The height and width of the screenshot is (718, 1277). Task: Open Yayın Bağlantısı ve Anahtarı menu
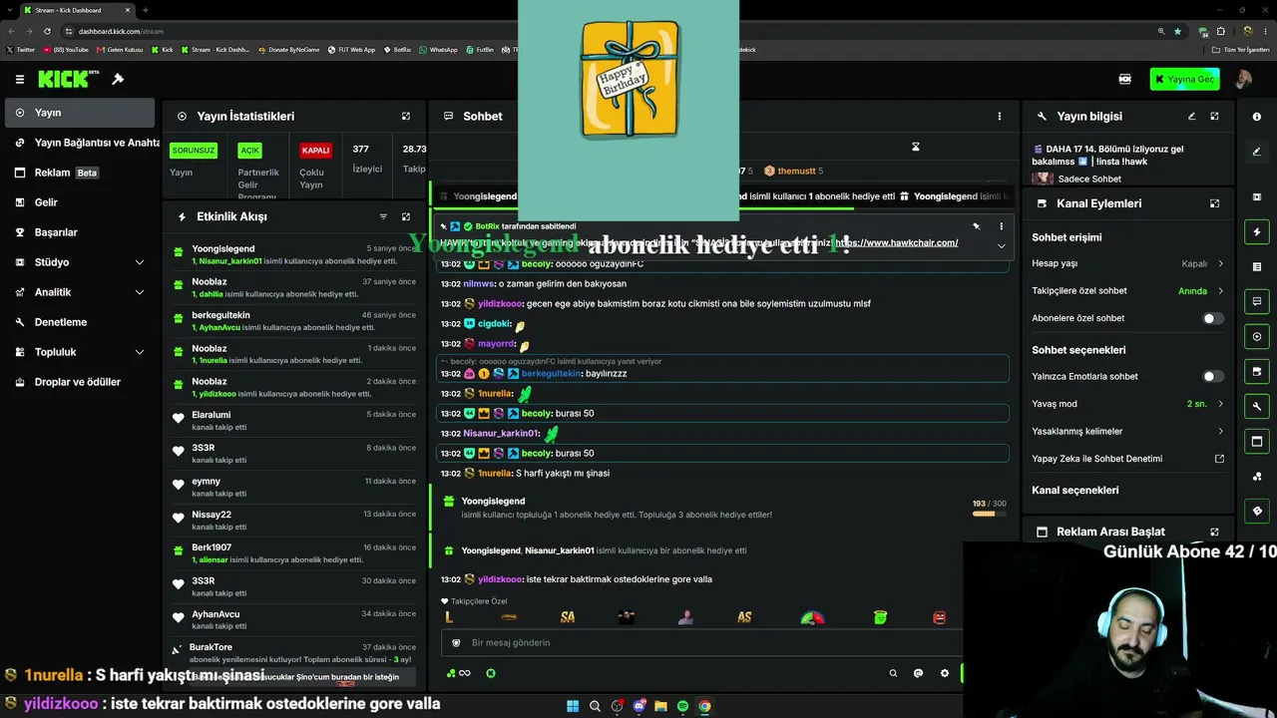click(80, 143)
